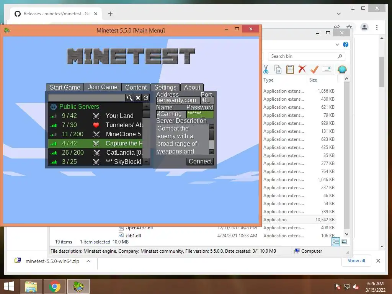The image size is (392, 294).
Task: Click the Password input field
Action: pos(200,114)
